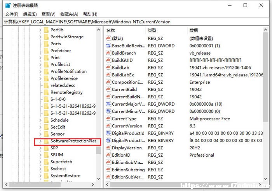The height and width of the screenshot is (191, 272).
Task: Select the first S-1-5-21-826418262 key
Action: click(73, 106)
